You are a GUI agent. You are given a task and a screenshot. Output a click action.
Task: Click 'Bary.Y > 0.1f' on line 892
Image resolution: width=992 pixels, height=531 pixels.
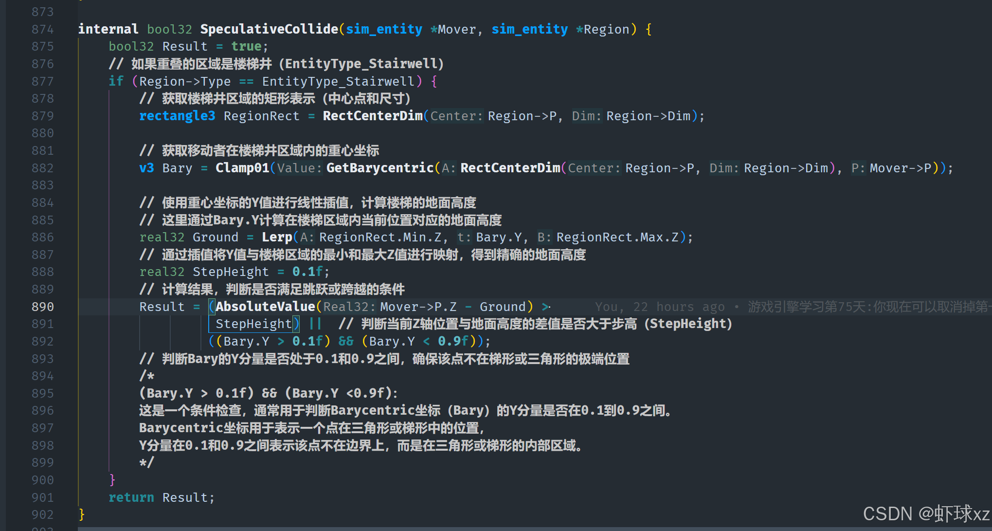tap(273, 341)
